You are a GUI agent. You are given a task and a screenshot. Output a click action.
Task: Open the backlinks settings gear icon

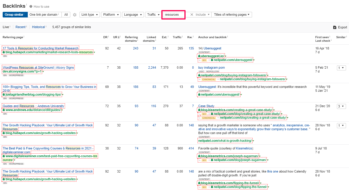pos(75,15)
